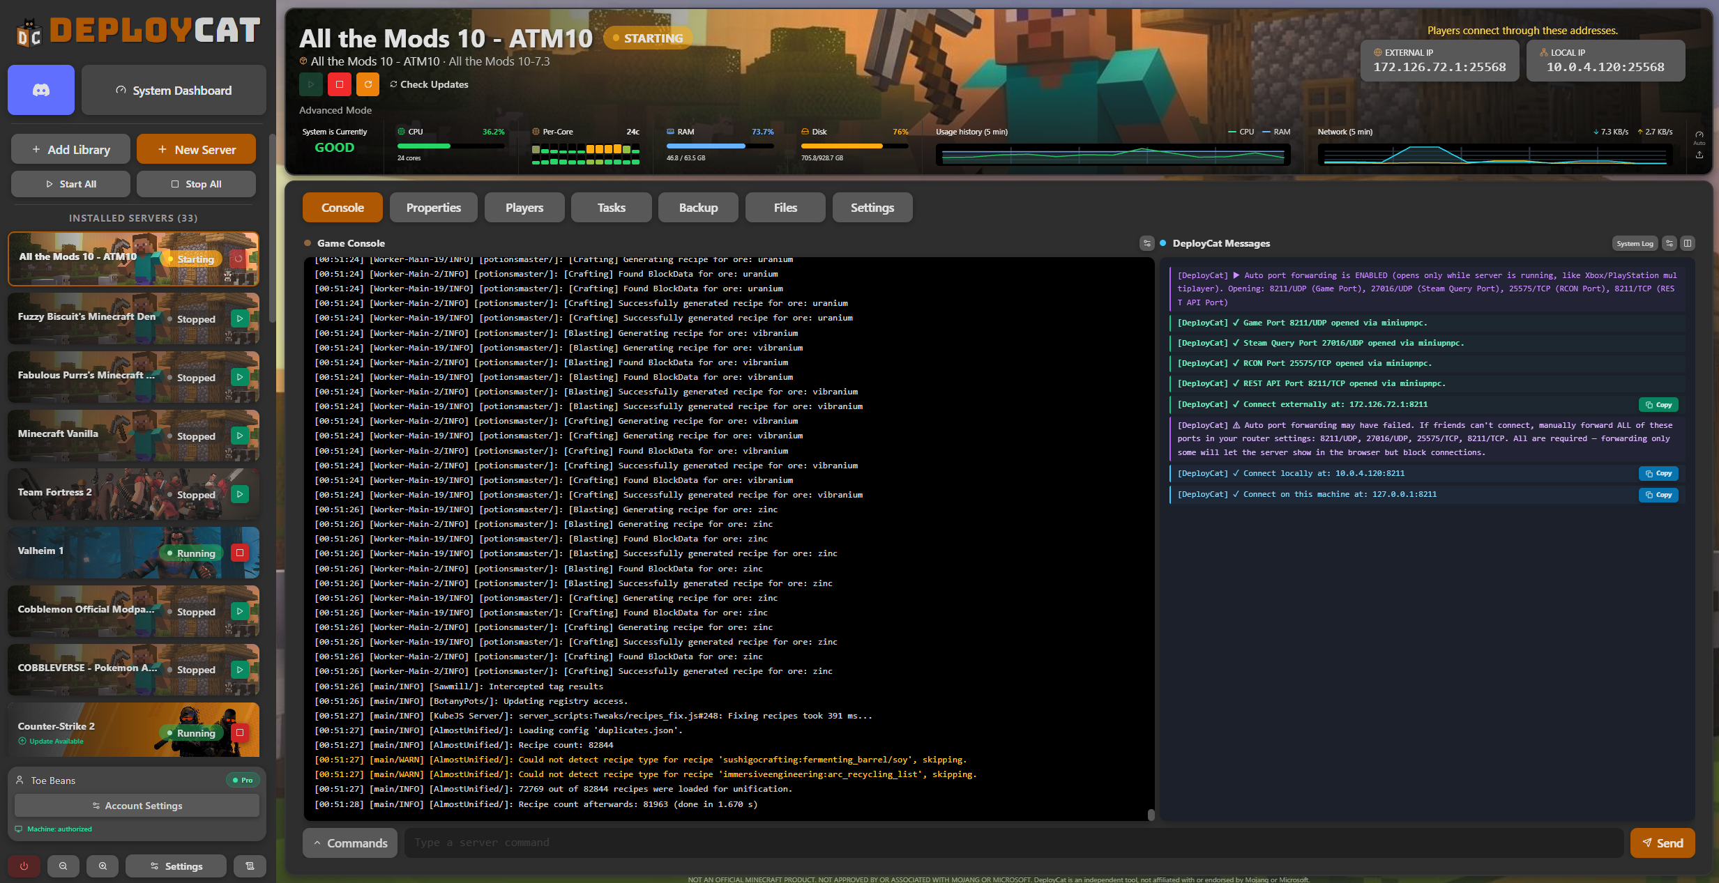The image size is (1719, 883).
Task: Zoom out the interface
Action: [x=63, y=866]
